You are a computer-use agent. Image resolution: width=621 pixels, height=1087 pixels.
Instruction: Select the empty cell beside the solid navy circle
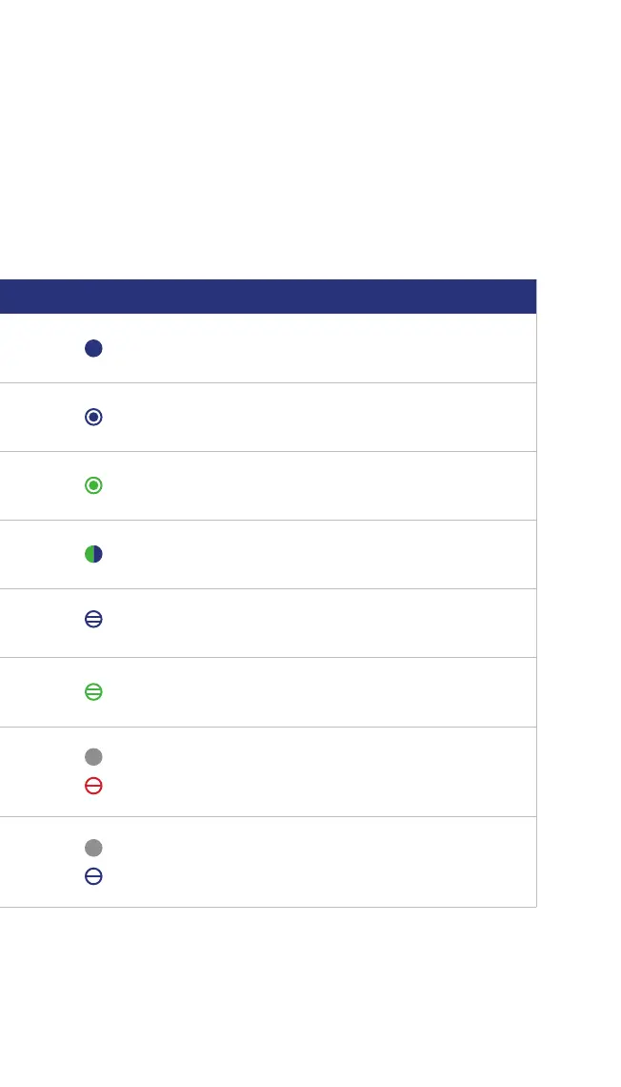click(318, 348)
